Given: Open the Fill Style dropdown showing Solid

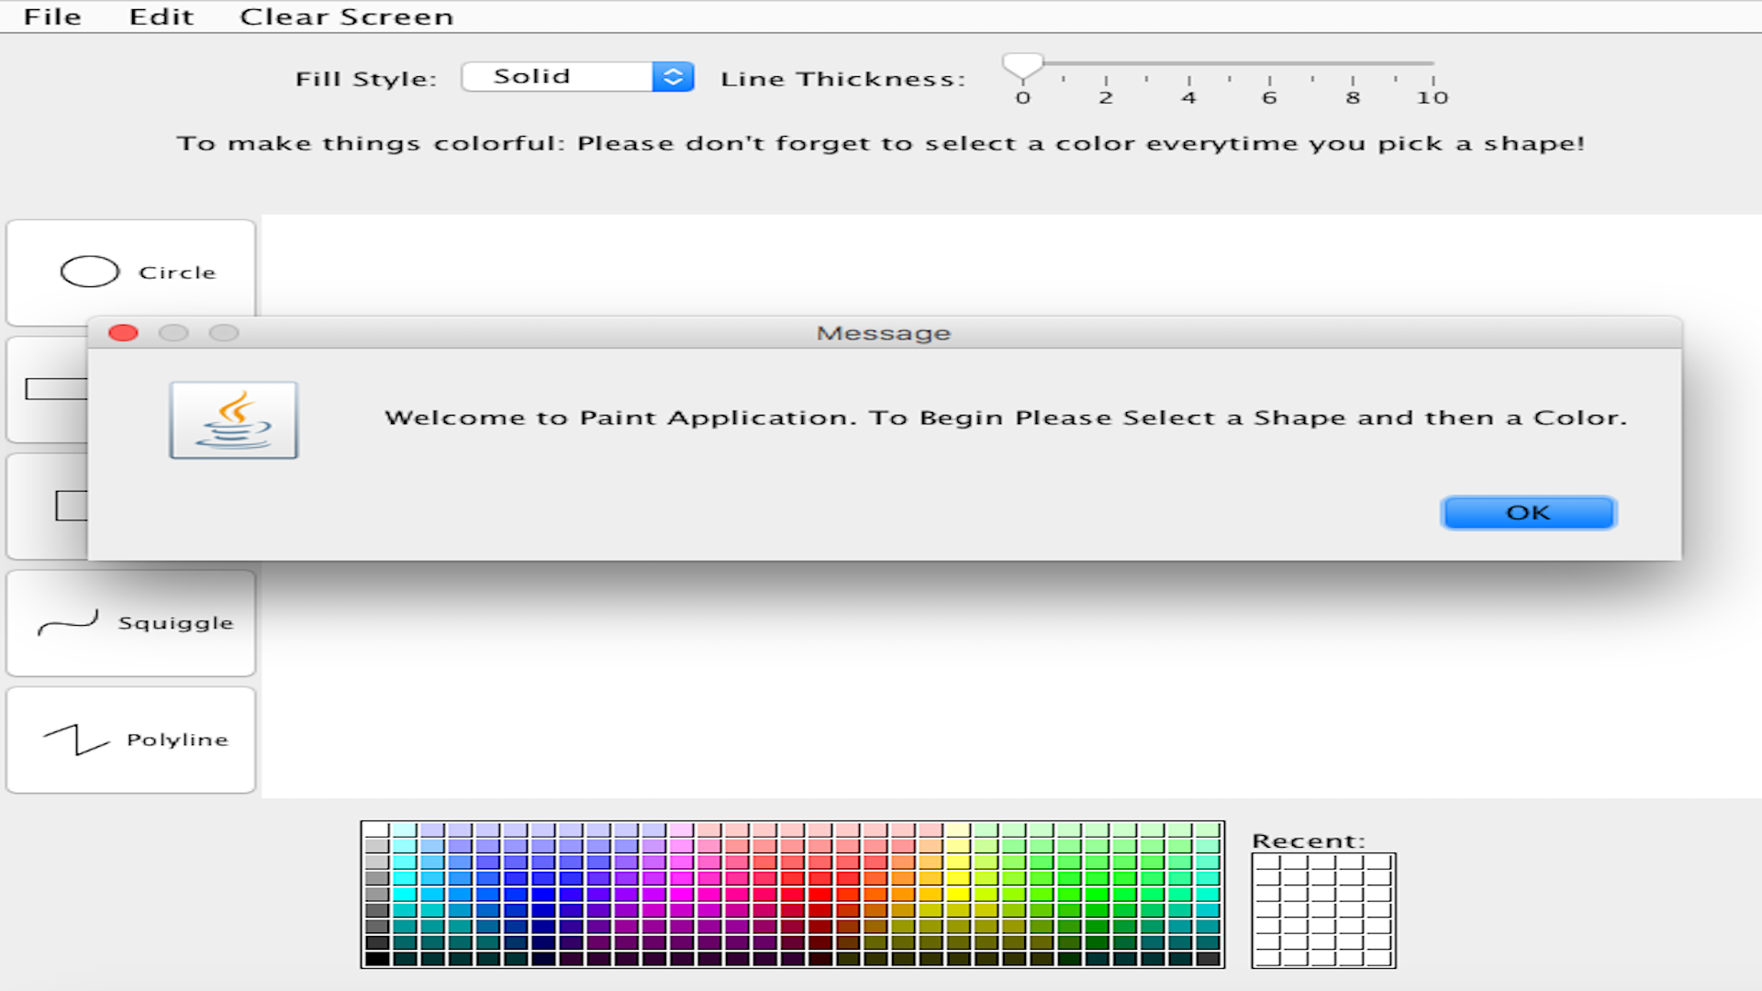Looking at the screenshot, I should coord(578,76).
